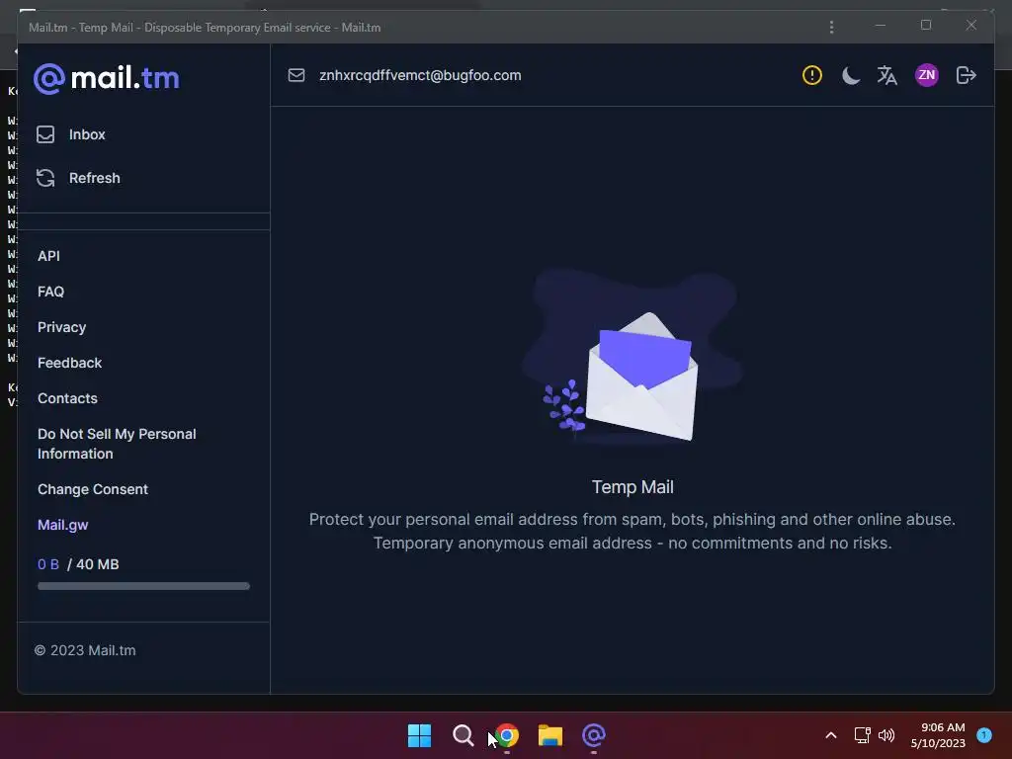
Task: Open the Windows Start menu
Action: 419,735
